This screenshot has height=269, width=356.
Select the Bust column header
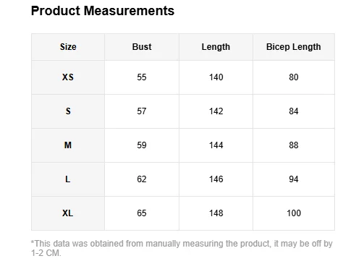point(142,47)
